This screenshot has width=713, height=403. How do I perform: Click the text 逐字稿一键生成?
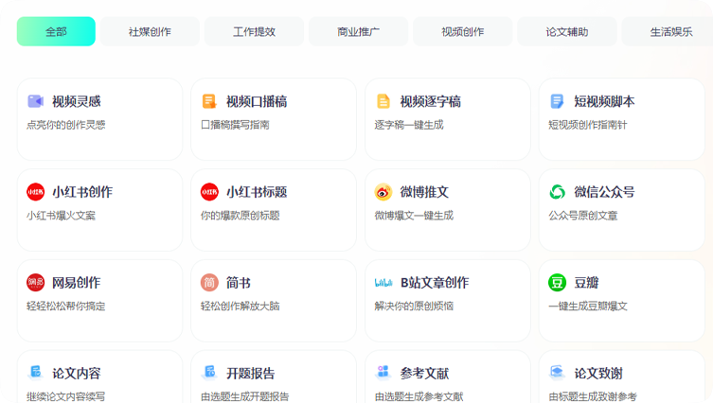point(409,125)
